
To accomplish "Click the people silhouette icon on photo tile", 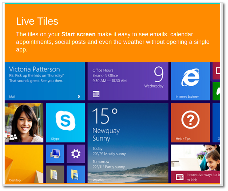I will [13, 137].
